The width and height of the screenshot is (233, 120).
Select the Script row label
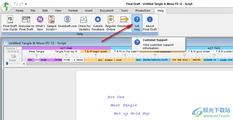click(x=12, y=60)
